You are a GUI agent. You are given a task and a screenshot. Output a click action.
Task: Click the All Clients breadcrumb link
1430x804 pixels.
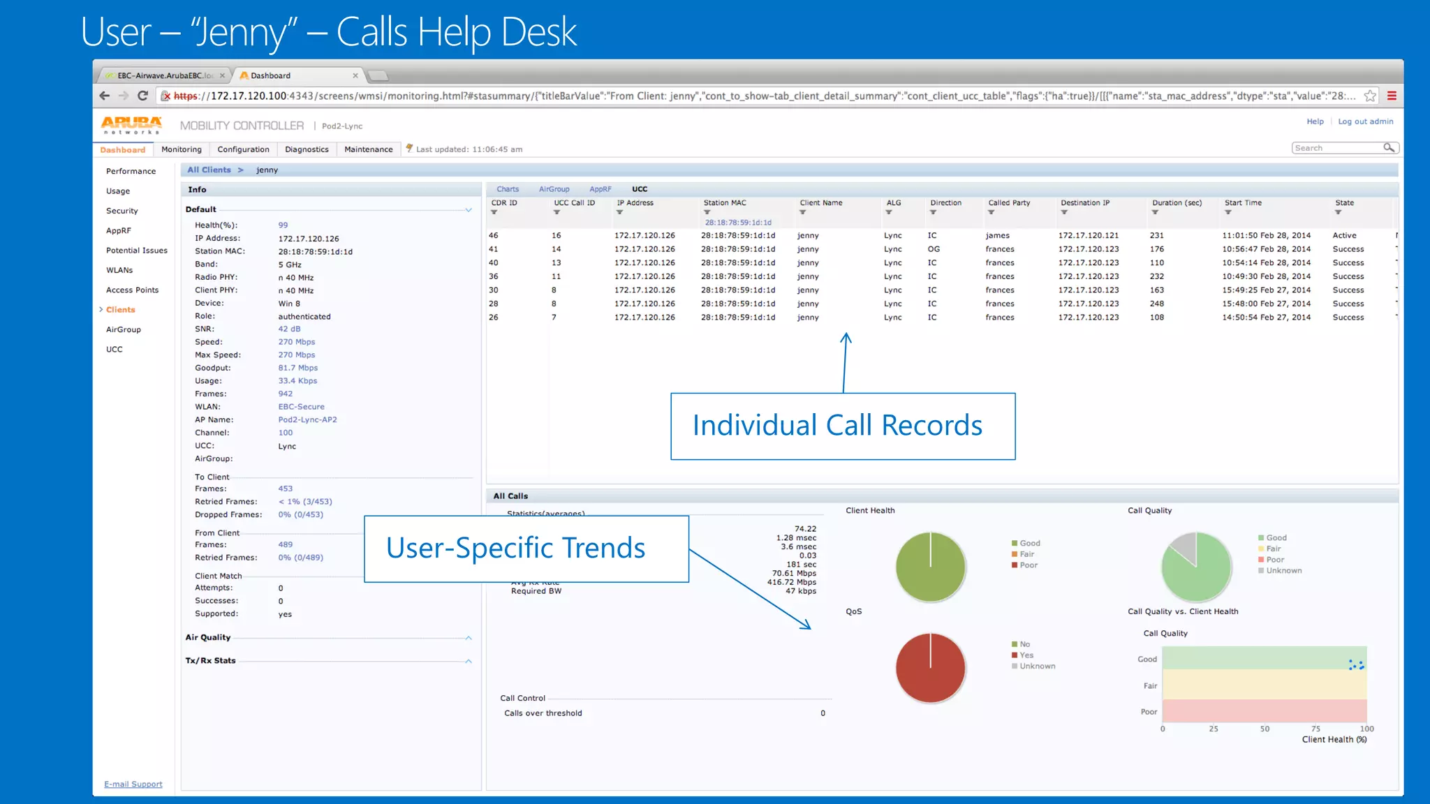point(209,170)
